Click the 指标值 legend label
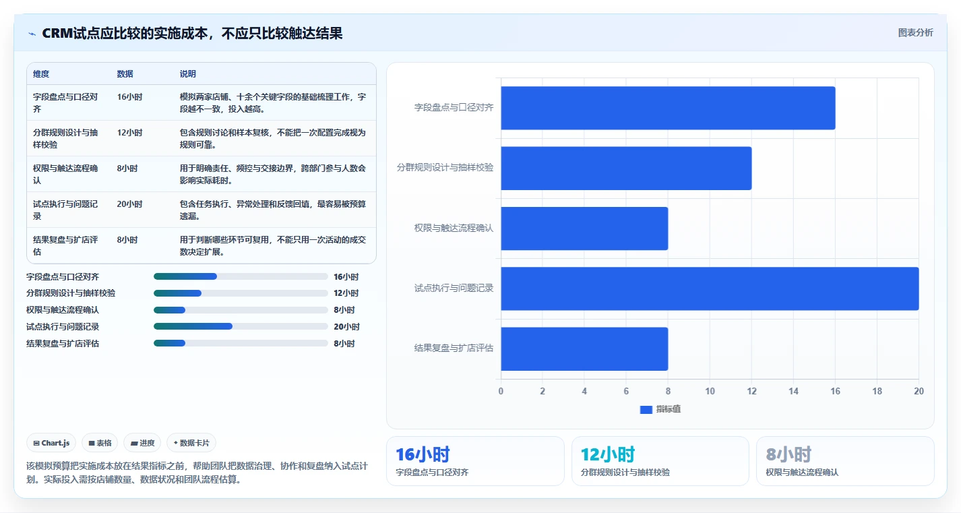 pyautogui.click(x=669, y=409)
